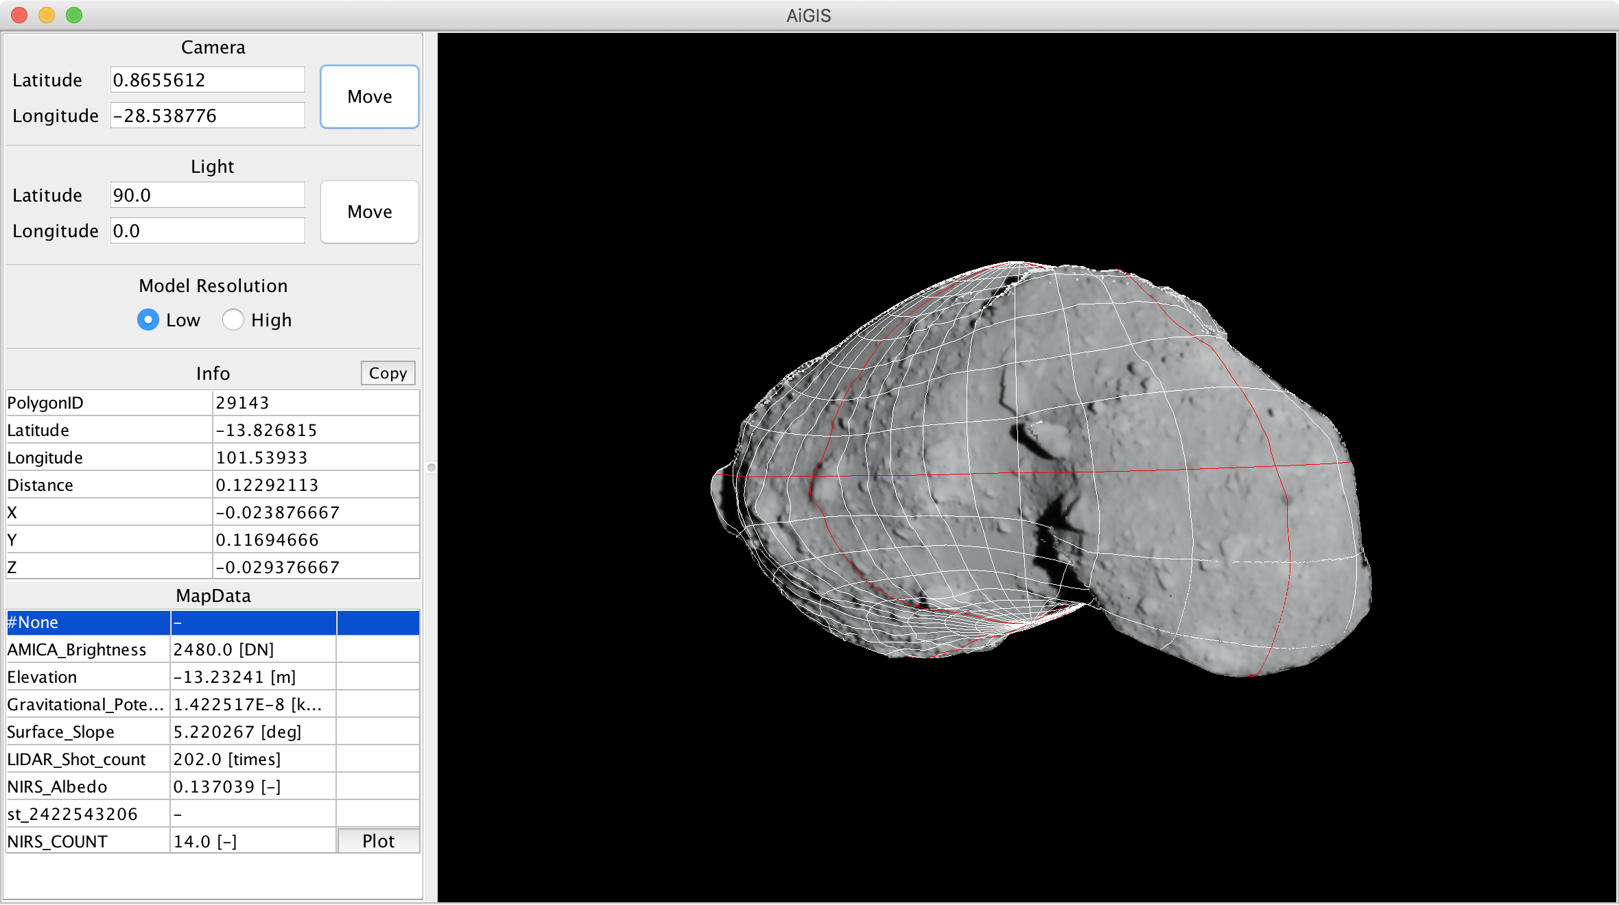Screen dimensions: 1619x905
Task: Select the #None MapData row
Action: pos(88,623)
